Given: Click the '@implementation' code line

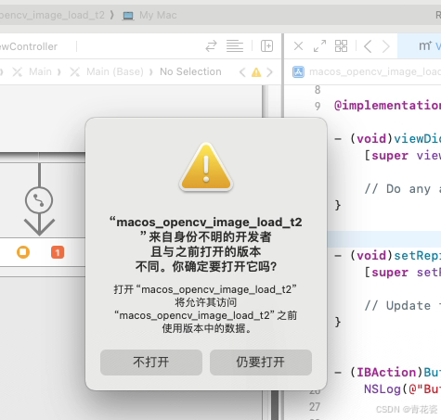Looking at the screenshot, I should pyautogui.click(x=387, y=106).
